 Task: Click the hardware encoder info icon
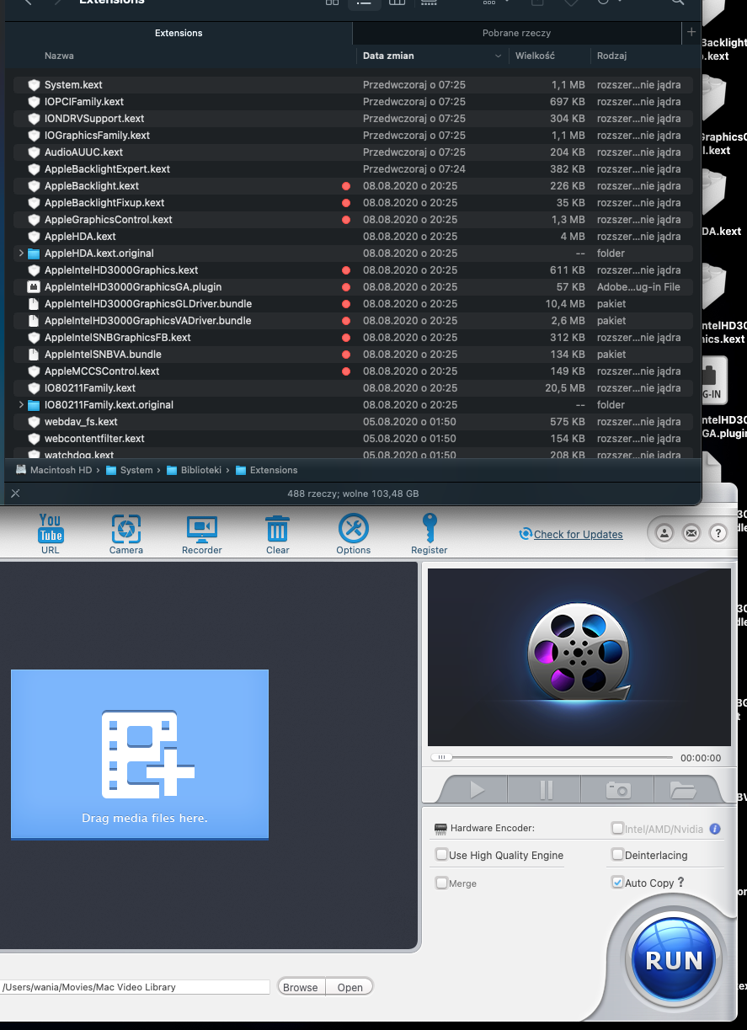point(715,829)
